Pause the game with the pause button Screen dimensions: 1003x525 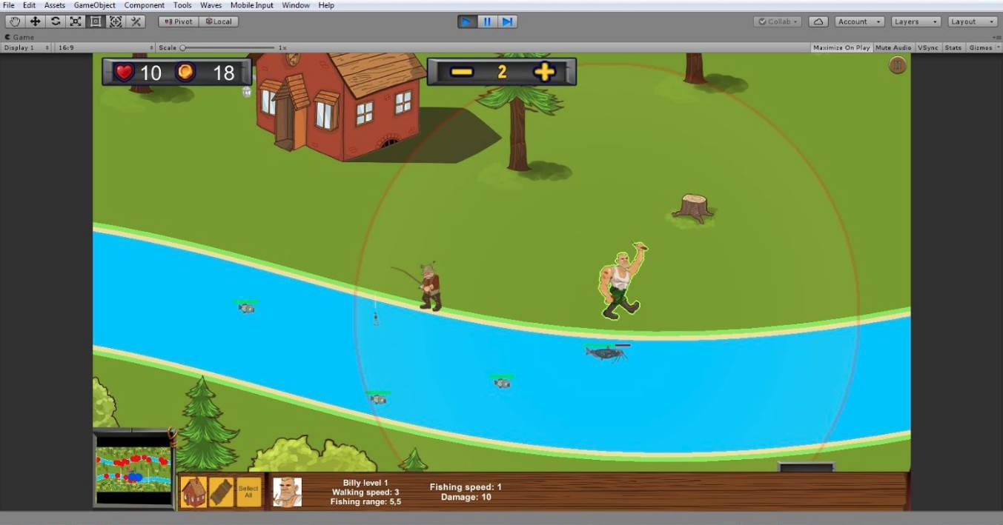coord(487,21)
